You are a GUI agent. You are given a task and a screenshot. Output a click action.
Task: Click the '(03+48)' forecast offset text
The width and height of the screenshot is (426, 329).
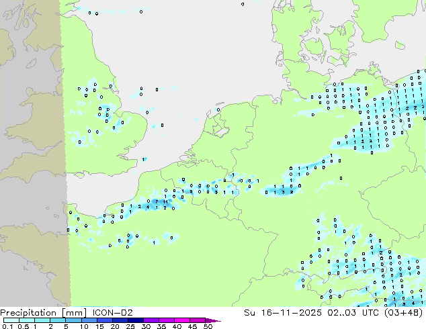point(404,313)
